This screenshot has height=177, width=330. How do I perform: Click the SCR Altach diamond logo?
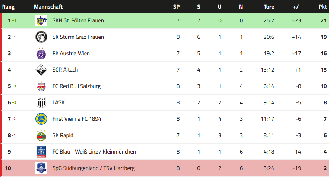point(41,70)
